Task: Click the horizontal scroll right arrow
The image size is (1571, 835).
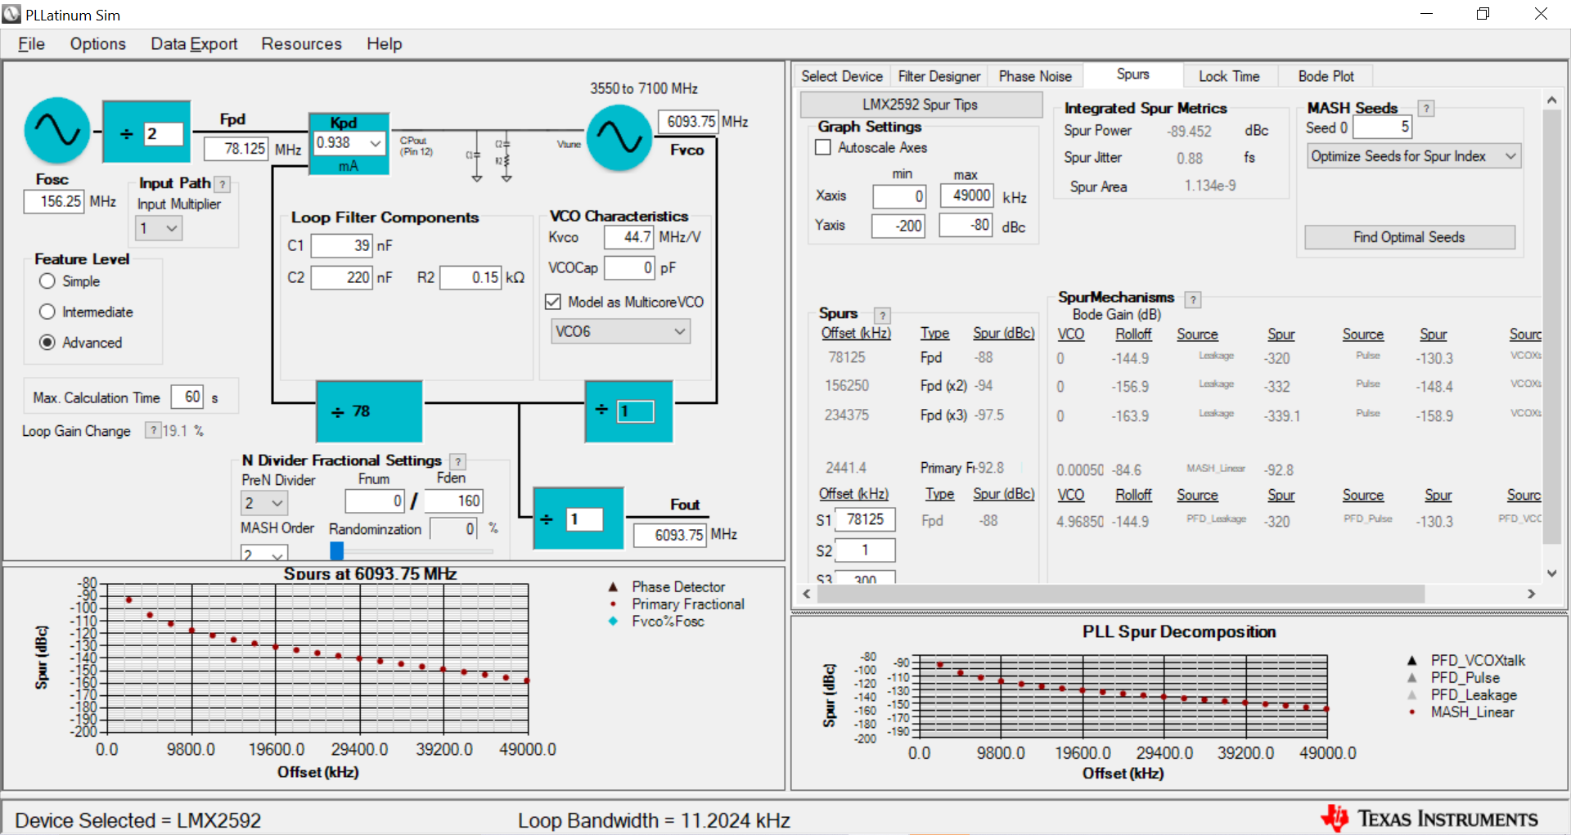Action: click(1531, 594)
